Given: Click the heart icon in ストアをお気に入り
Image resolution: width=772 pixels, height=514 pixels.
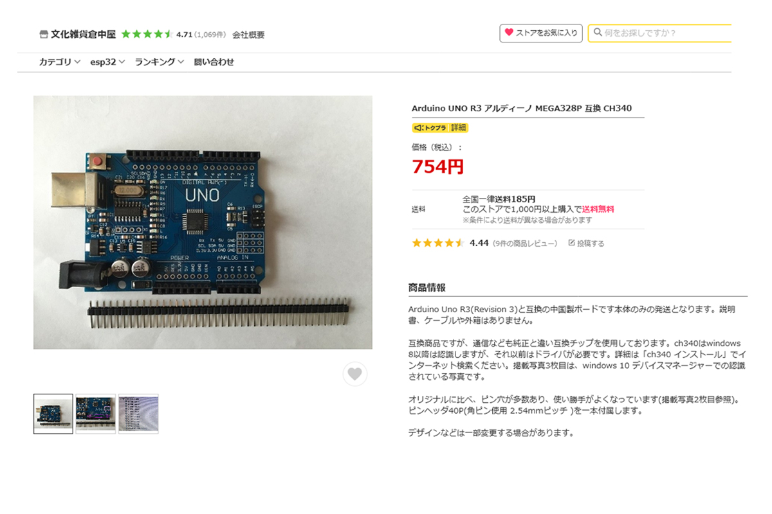Looking at the screenshot, I should (509, 33).
